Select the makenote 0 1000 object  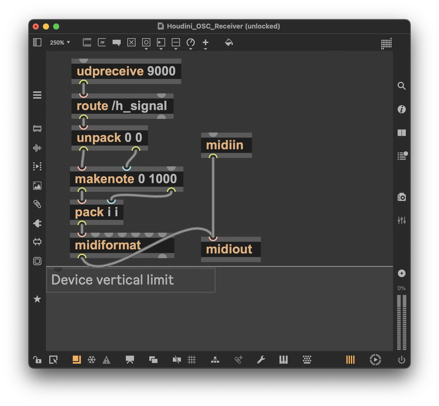click(127, 179)
